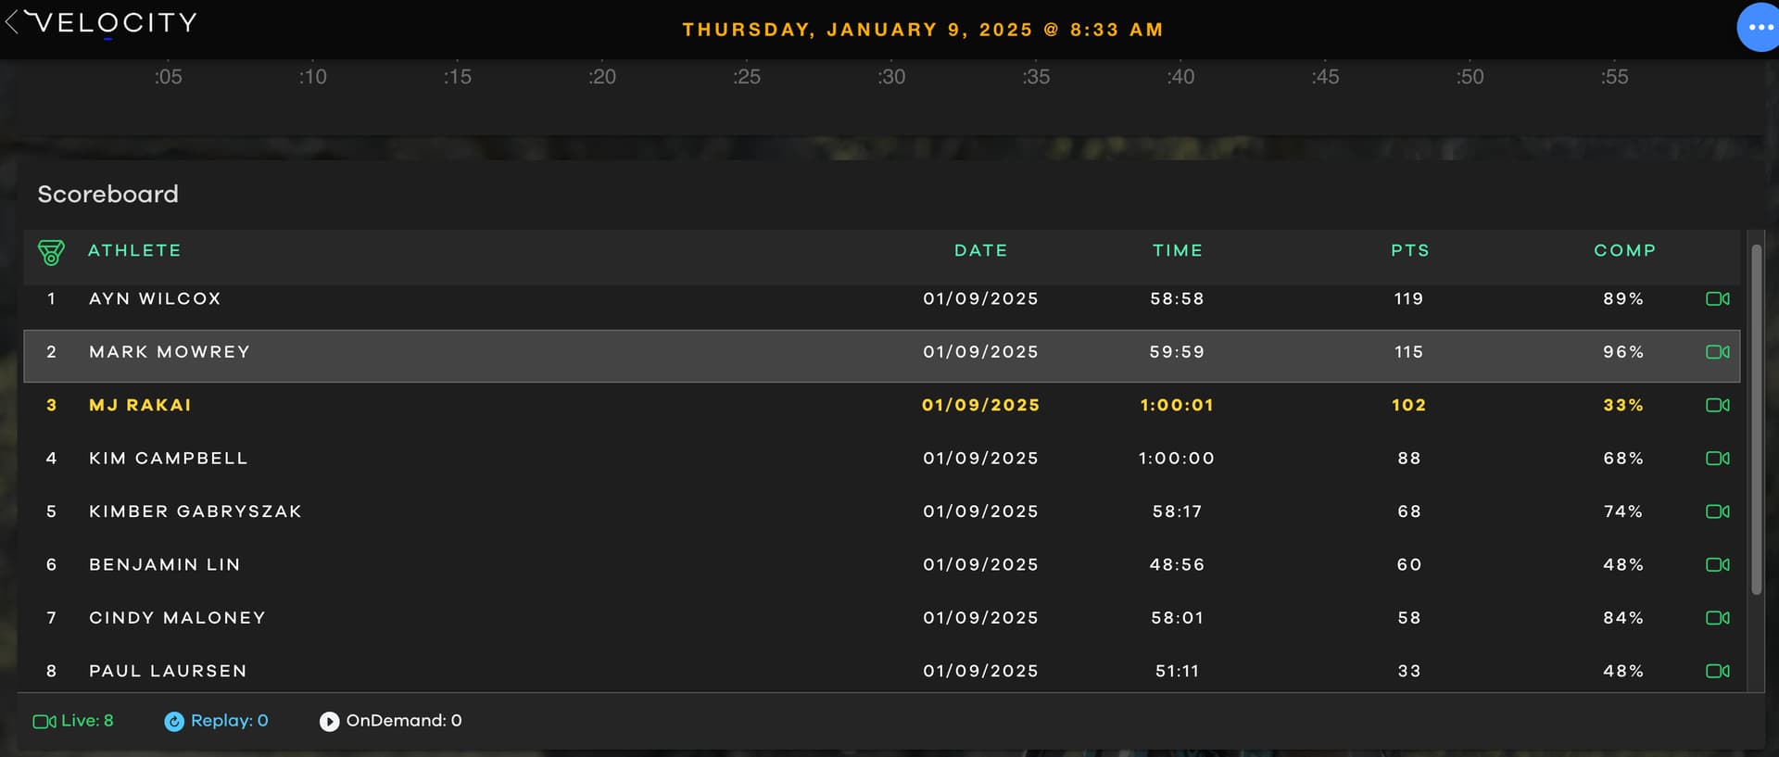
Task: Sort by ATHLETE column header
Action: [134, 251]
